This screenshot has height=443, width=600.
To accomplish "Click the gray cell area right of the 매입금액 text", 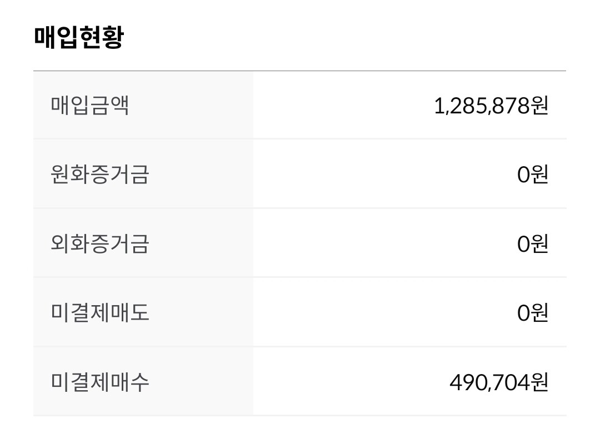I will 194,106.
